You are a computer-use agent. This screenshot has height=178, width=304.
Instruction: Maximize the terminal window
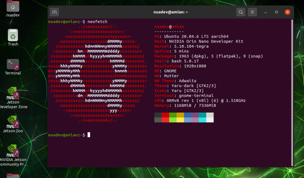[276, 12]
